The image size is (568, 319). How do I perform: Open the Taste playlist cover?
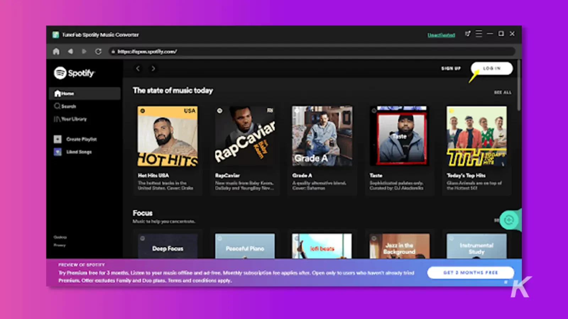tap(399, 136)
